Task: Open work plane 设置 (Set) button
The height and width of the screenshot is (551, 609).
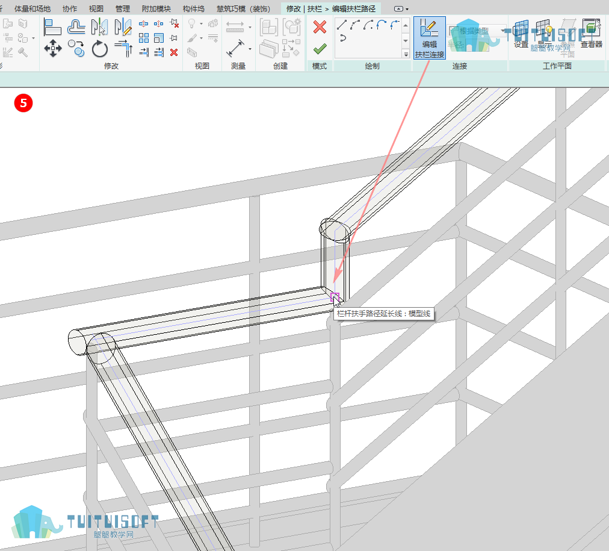Action: (x=521, y=34)
